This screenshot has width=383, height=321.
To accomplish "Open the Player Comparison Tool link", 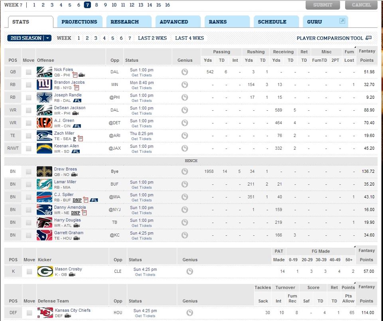I will [x=330, y=38].
